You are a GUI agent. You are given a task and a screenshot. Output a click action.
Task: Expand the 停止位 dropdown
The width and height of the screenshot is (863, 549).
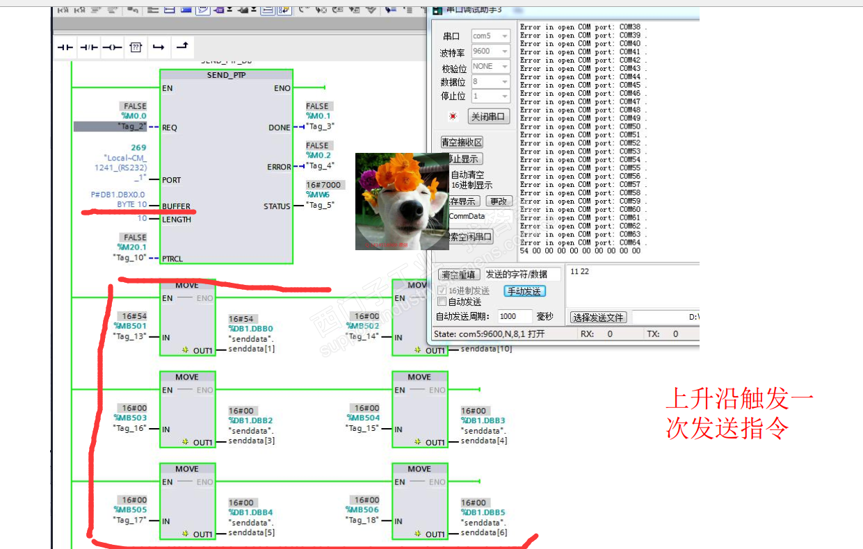click(490, 97)
